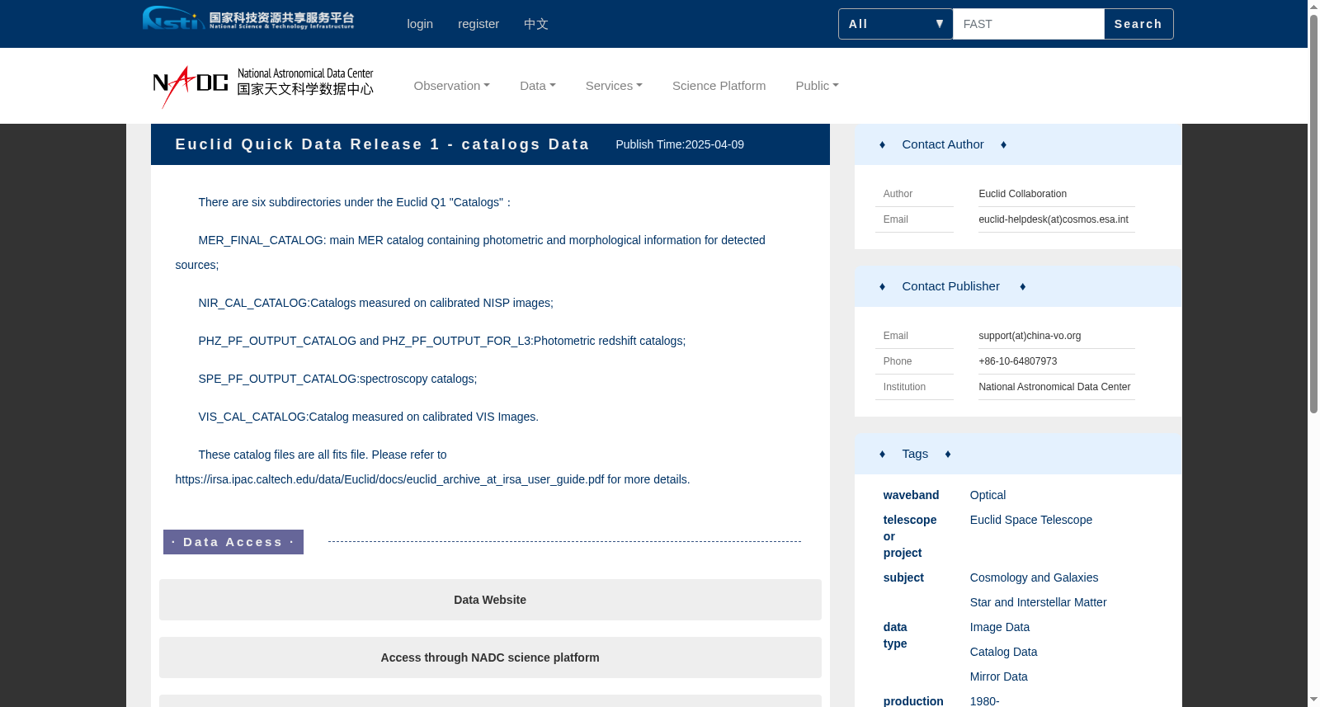
Task: Click the NADC National Astronomical Data Center logo
Action: (263, 86)
